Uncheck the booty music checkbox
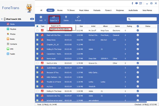Viewport: 159px width, 106px height. [x=37, y=58]
